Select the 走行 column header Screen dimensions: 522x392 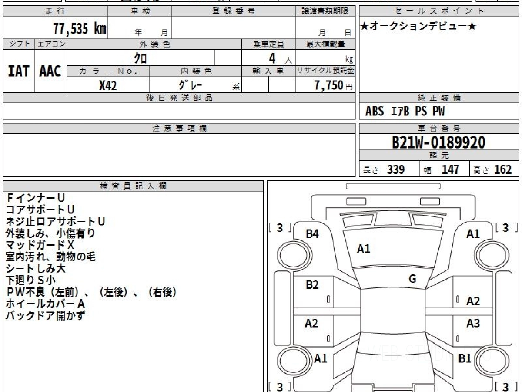tap(55, 11)
